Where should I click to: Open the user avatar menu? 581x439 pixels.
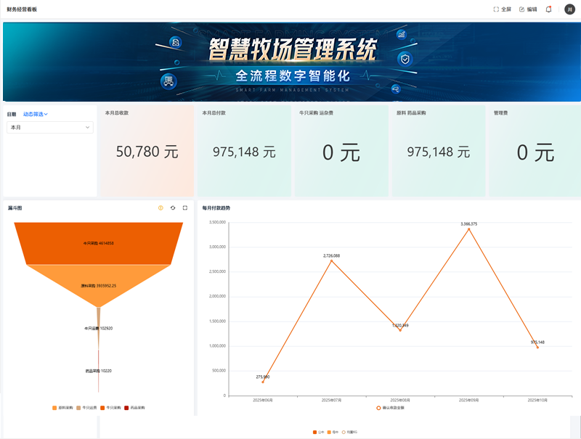pyautogui.click(x=569, y=9)
